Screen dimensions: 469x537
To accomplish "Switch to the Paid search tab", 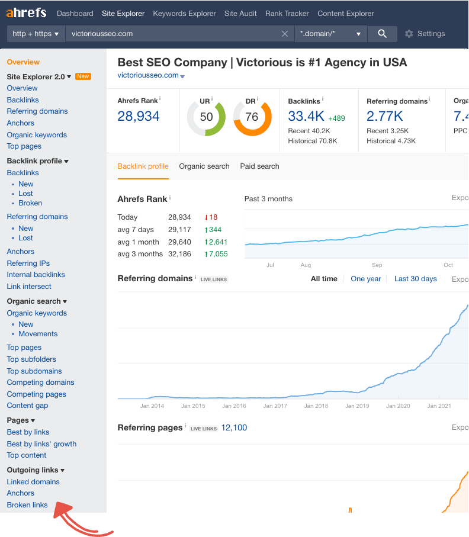I will tap(259, 166).
